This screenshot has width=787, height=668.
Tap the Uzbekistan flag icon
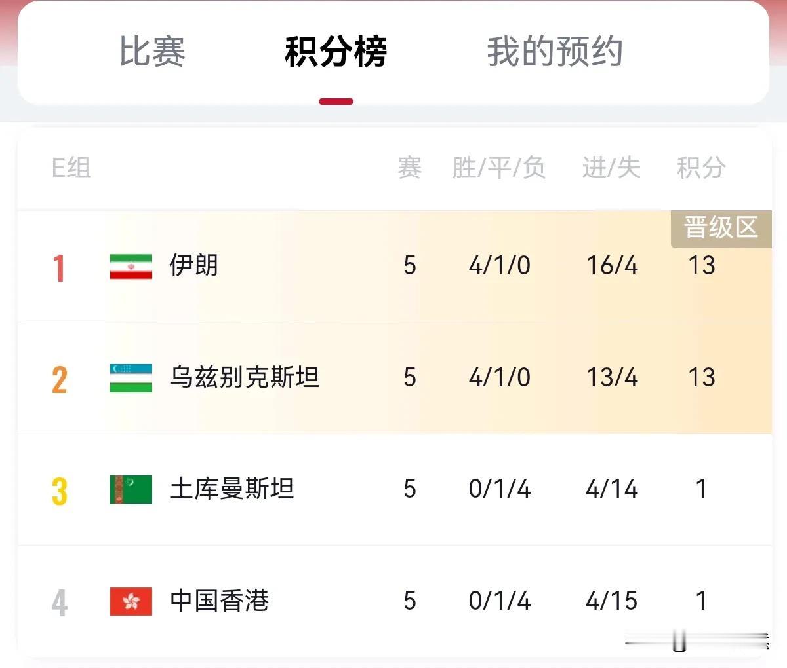click(x=131, y=378)
